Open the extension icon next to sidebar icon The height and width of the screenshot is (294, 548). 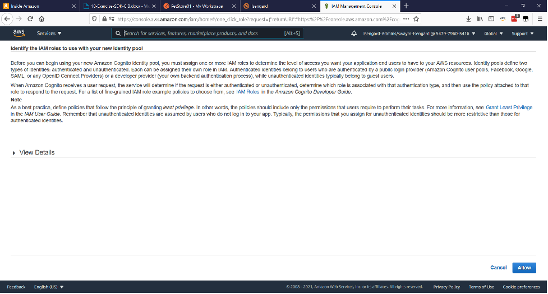503,19
